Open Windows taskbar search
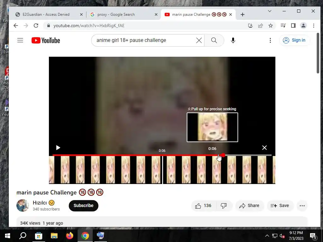Image resolution: width=323 pixels, height=242 pixels. [x=23, y=236]
